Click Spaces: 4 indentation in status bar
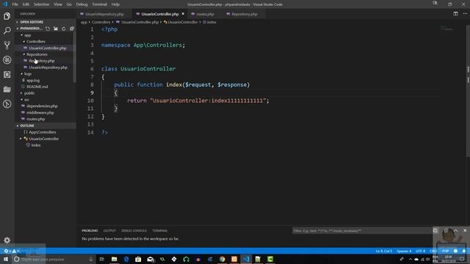470x264 pixels. pyautogui.click(x=404, y=251)
